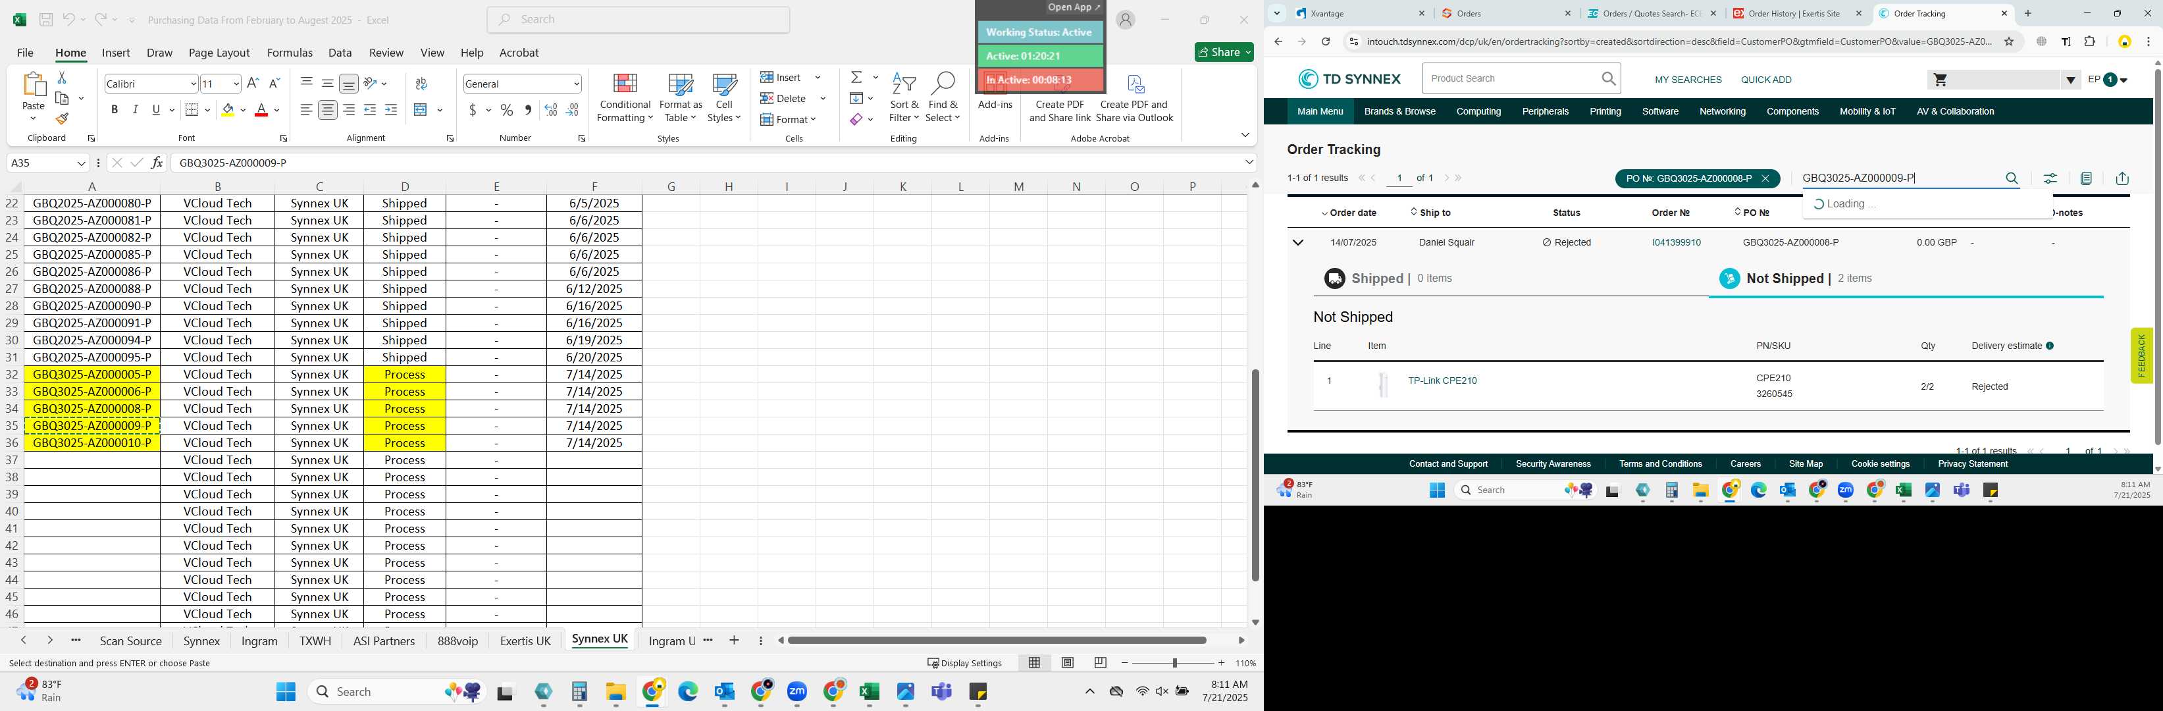Toggle Middle Align button

pos(327,83)
